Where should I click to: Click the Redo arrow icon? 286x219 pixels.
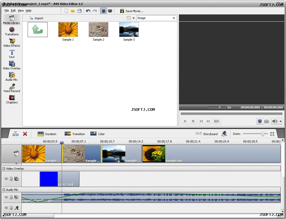point(95,11)
